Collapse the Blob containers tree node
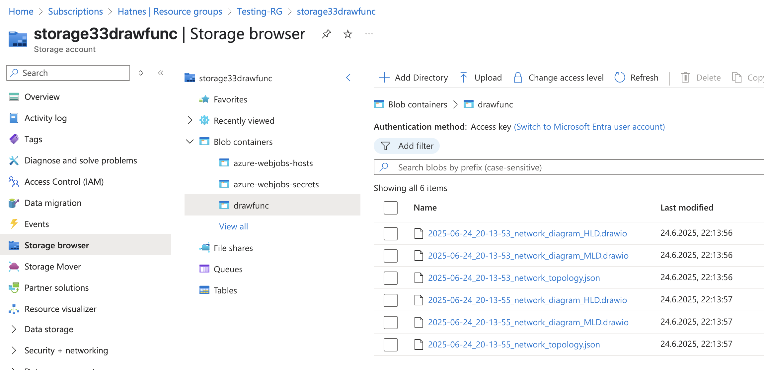The image size is (764, 370). click(x=190, y=142)
